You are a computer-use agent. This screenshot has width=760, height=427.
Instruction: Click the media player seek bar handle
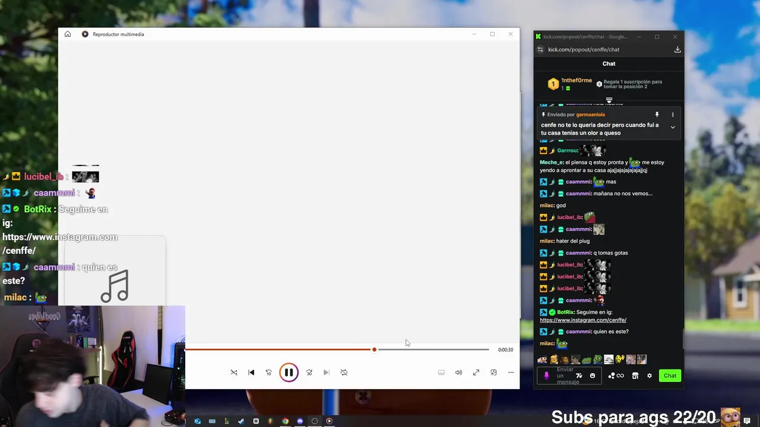(374, 349)
